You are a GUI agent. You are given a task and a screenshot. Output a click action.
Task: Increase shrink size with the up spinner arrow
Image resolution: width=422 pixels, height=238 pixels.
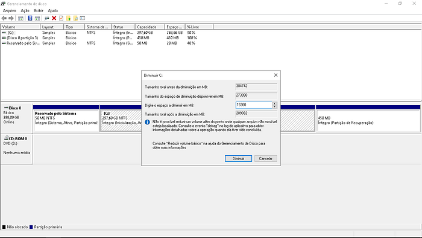274,103
